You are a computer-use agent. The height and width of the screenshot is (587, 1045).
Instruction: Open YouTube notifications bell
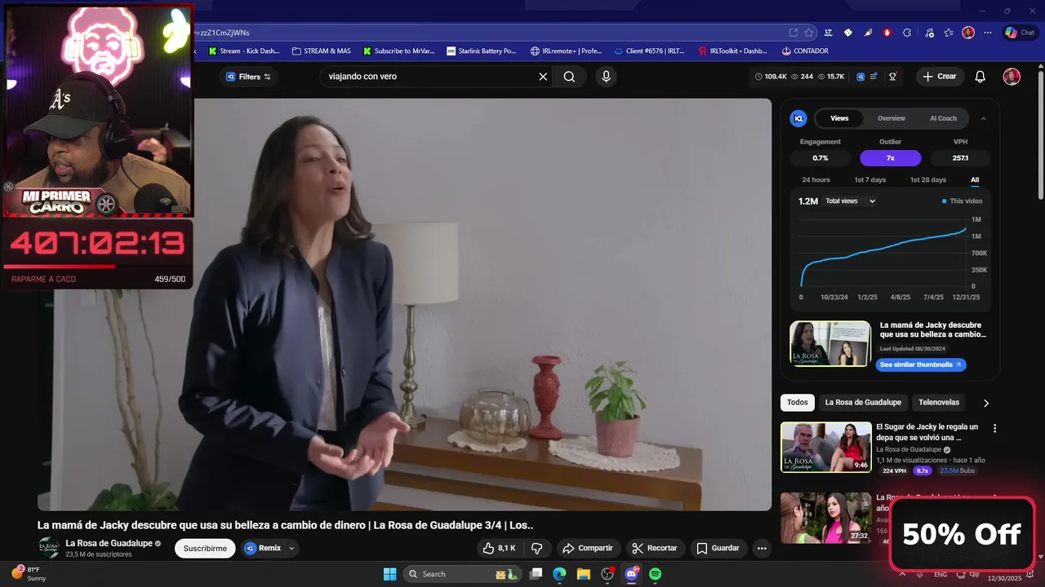[x=981, y=77]
